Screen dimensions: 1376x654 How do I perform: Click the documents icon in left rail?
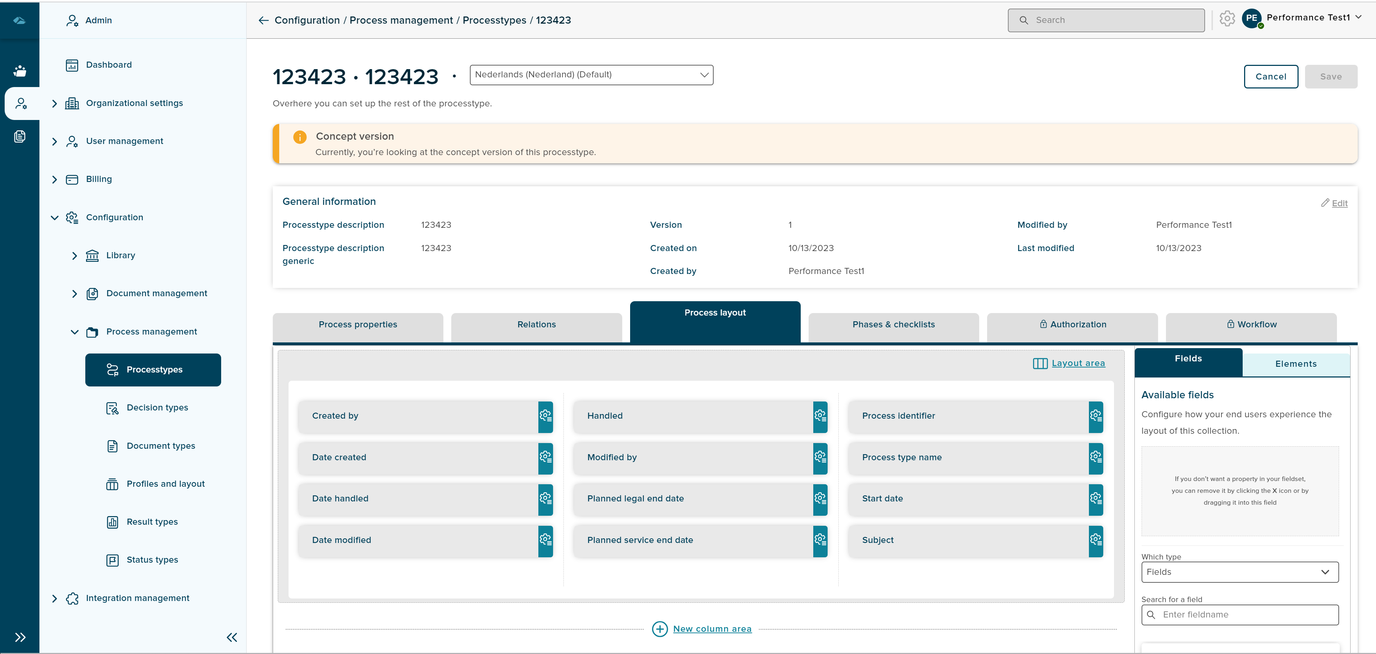coord(20,137)
